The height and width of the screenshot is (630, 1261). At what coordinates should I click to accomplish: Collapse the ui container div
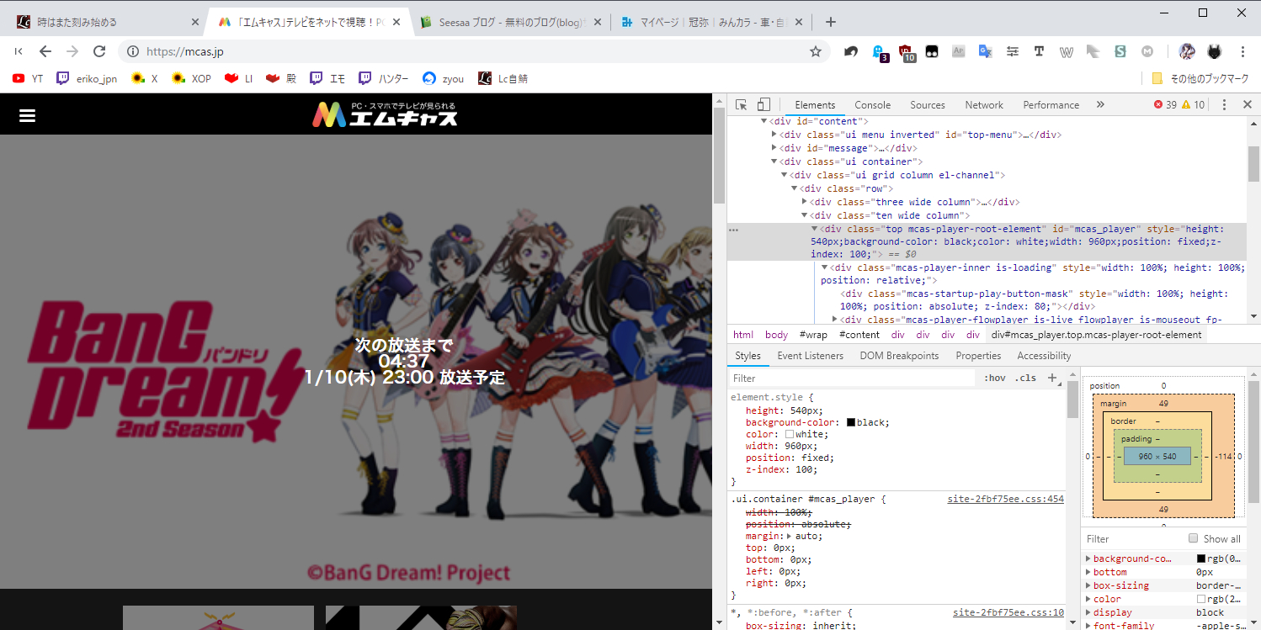coord(774,161)
